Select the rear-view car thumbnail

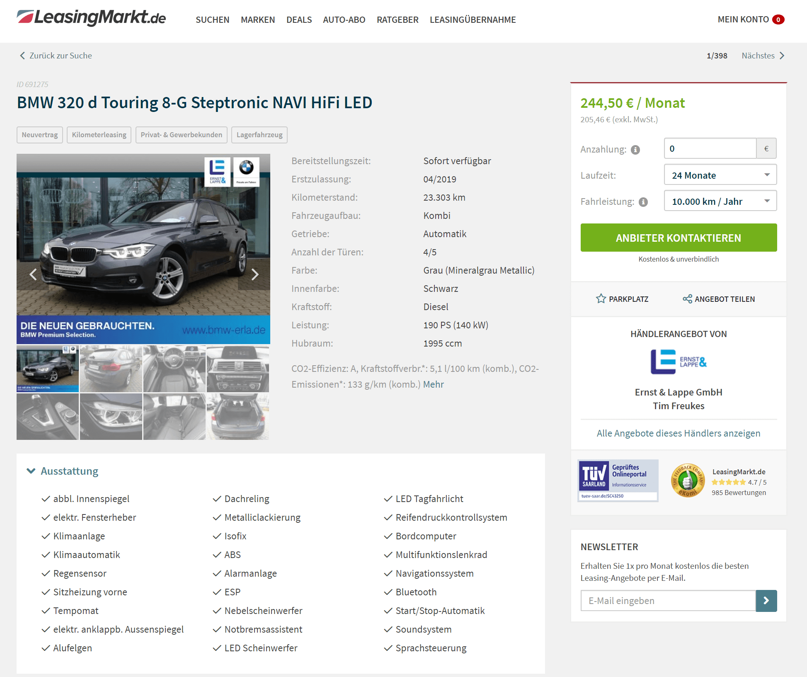coord(111,369)
